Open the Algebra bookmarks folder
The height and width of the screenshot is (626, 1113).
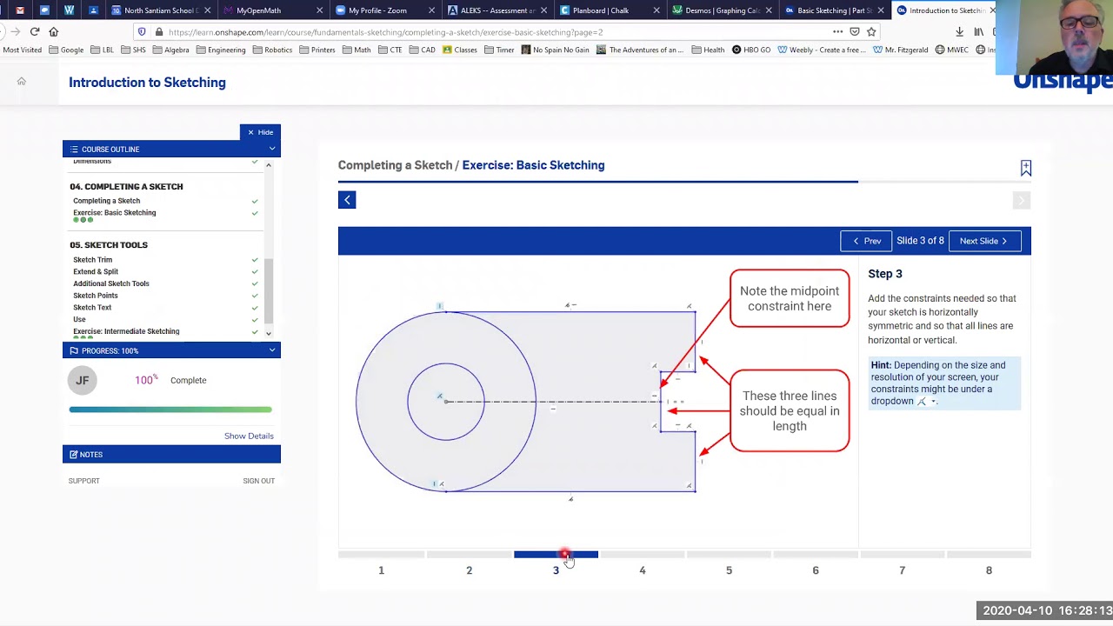170,50
